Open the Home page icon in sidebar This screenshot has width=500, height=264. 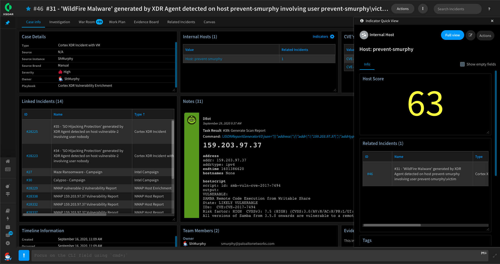tap(8, 161)
